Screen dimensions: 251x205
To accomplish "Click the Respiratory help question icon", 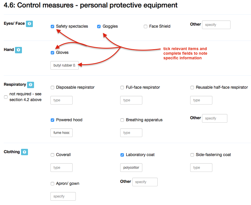I will tap(31, 85).
